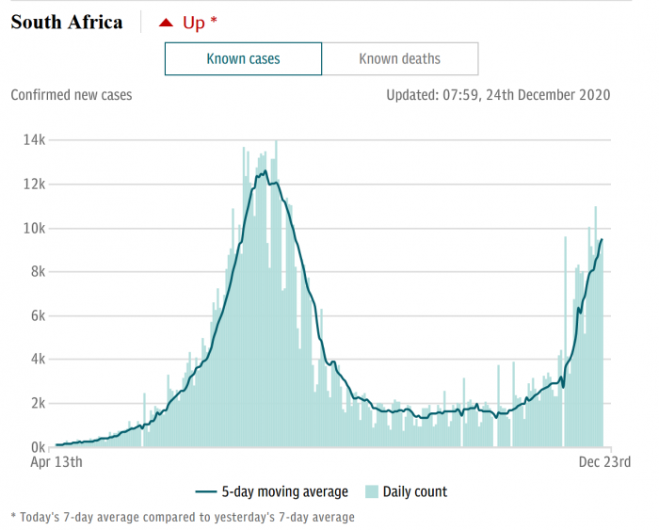Click the Confirmed new cases label

pos(72,94)
